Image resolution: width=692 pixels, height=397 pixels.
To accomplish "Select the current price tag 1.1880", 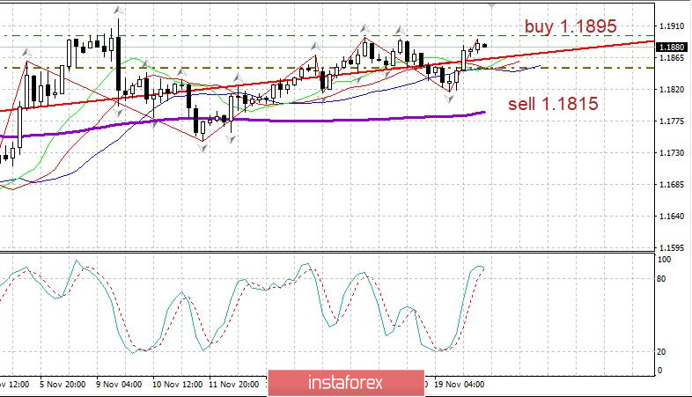I will (x=671, y=48).
